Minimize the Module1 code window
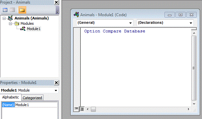This screenshot has height=119, width=202. tap(169, 15)
